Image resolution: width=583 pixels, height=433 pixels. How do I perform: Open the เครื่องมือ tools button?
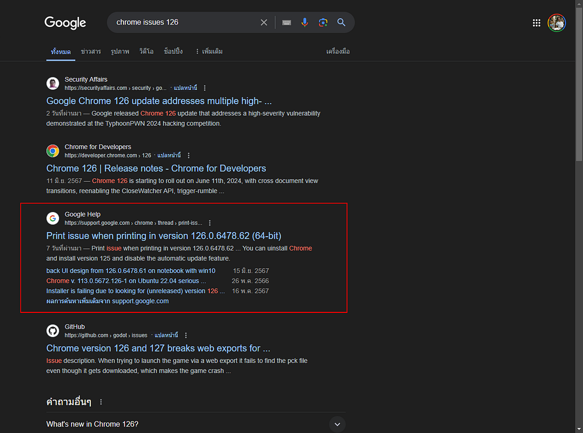(x=338, y=51)
